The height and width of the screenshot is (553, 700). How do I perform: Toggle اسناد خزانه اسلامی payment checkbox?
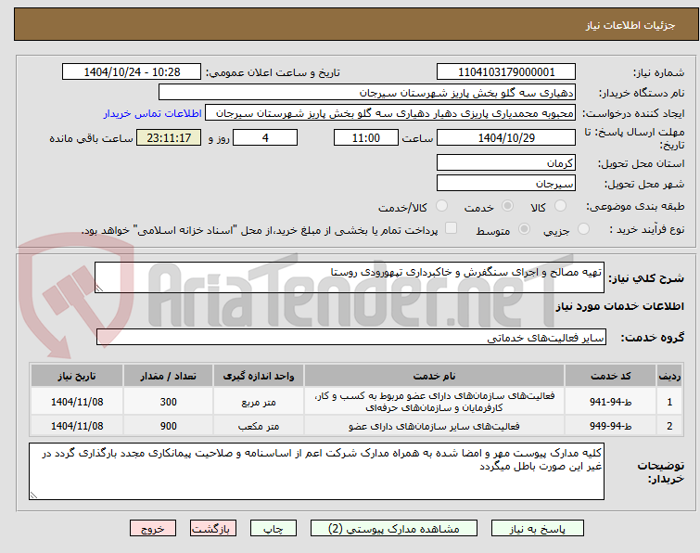tap(452, 228)
